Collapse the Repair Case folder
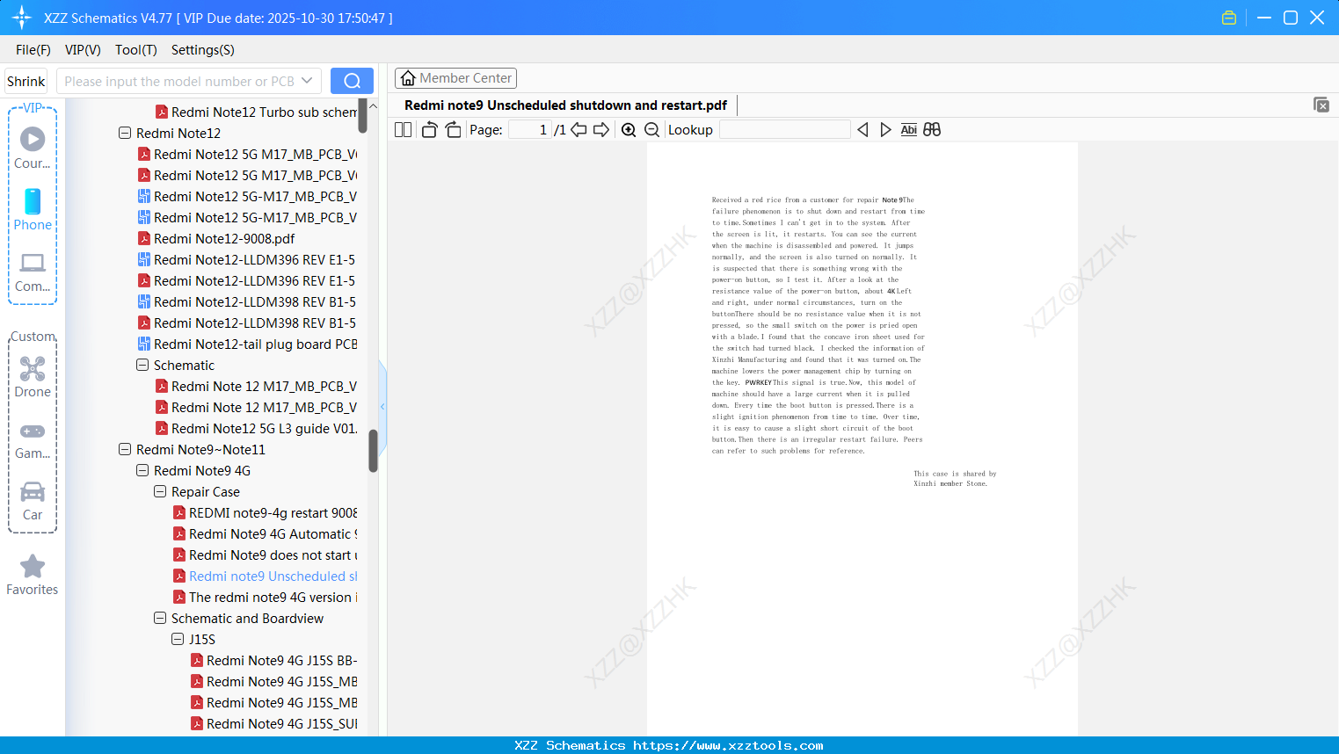 tap(160, 492)
